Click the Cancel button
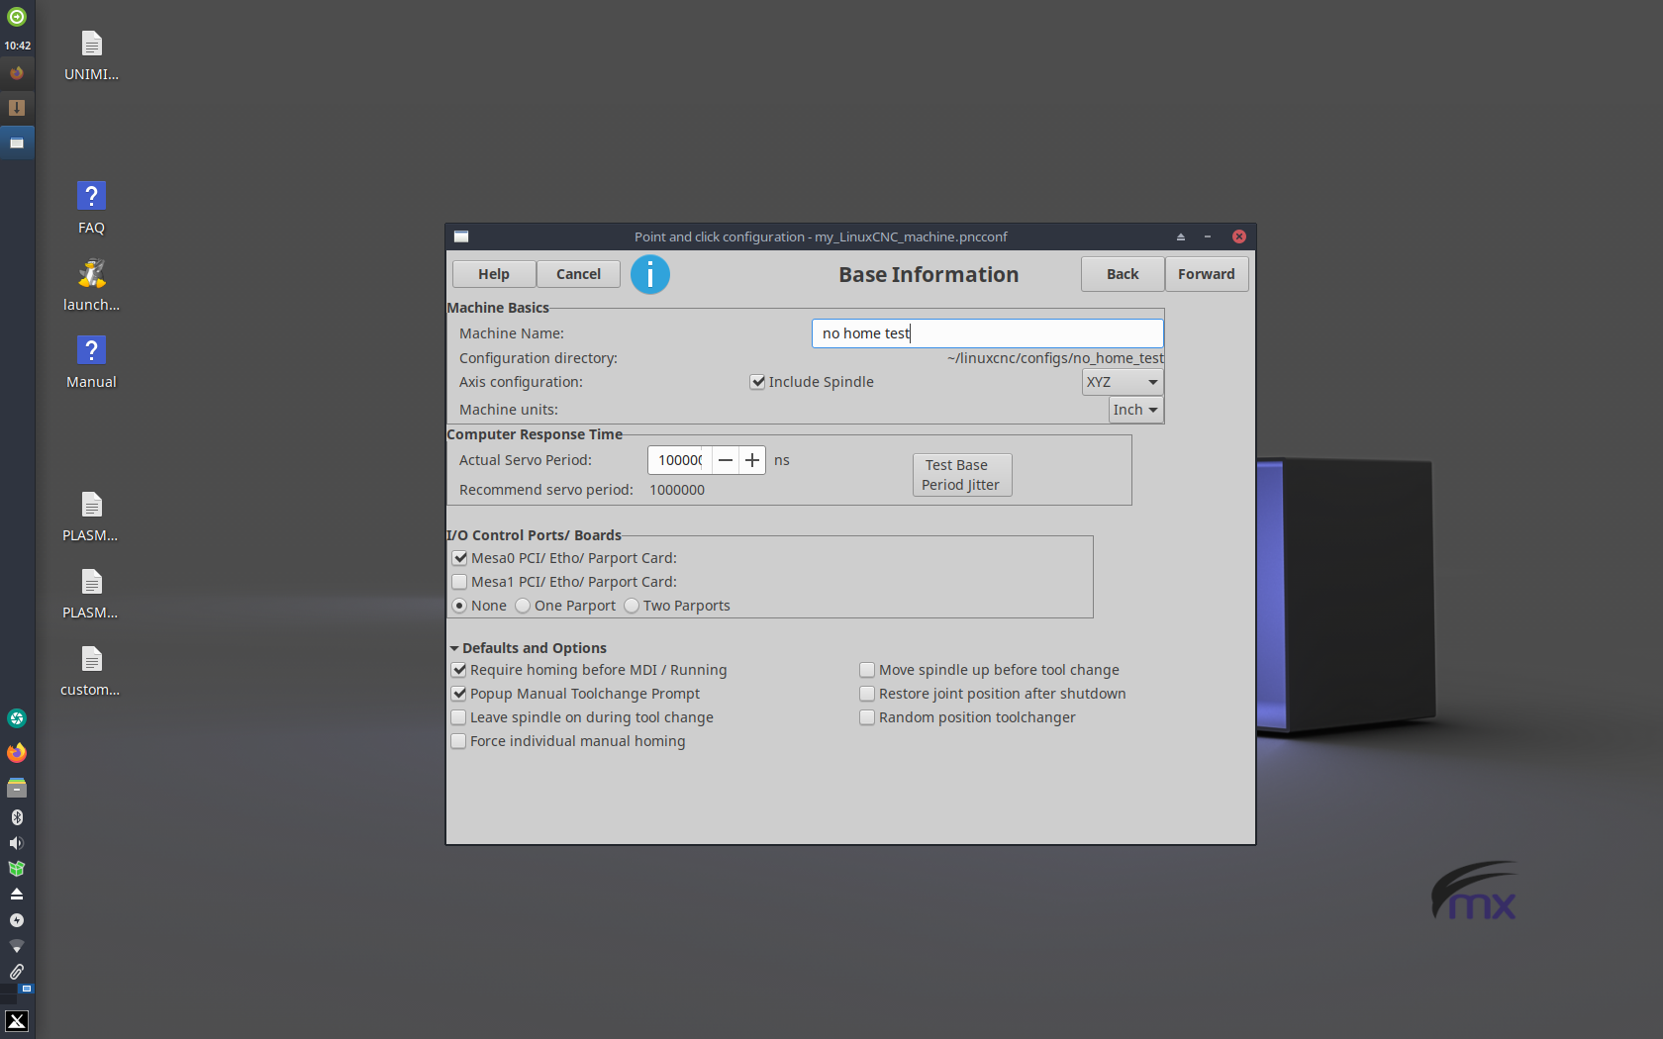1663x1039 pixels. (x=578, y=274)
